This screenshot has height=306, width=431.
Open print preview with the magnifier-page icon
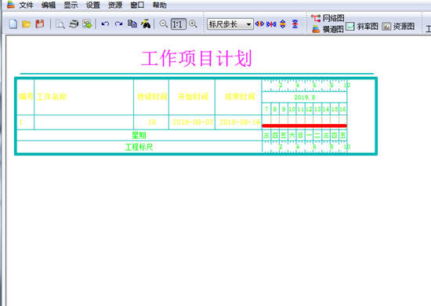click(60, 24)
